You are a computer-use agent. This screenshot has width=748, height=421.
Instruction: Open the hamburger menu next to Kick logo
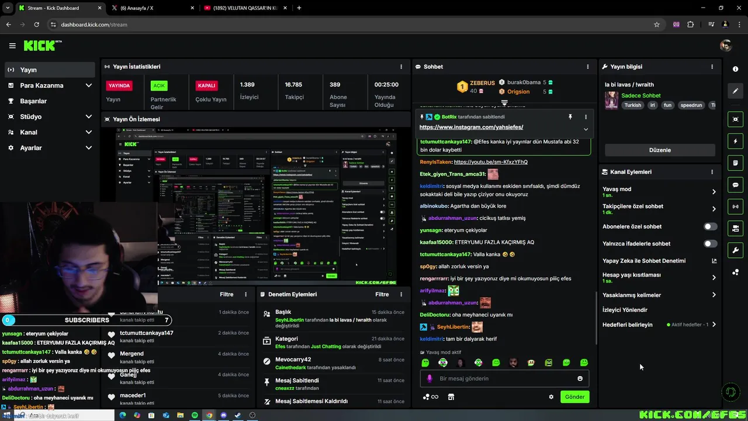(12, 46)
